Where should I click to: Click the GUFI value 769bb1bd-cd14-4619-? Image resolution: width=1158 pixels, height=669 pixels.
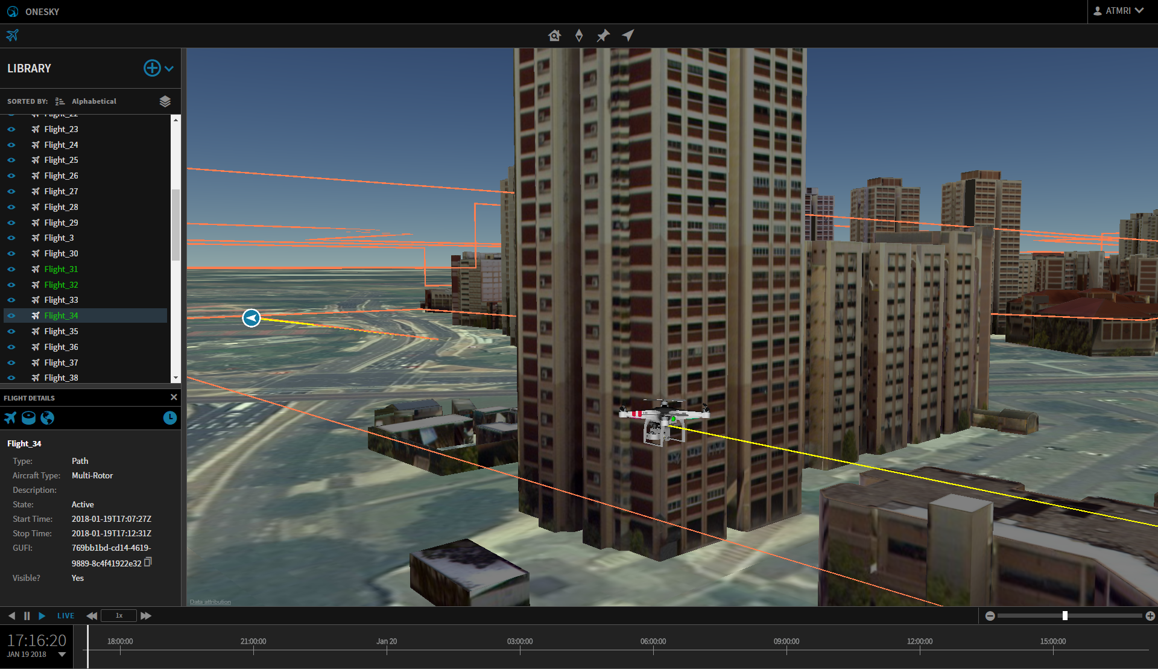click(x=111, y=548)
